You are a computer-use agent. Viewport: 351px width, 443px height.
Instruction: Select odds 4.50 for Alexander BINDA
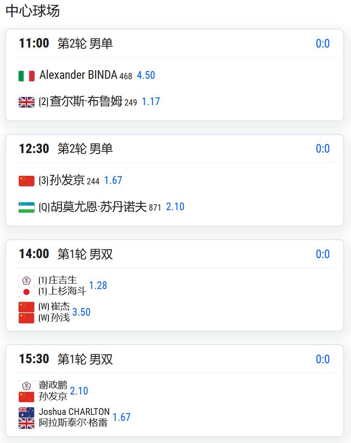click(x=146, y=75)
